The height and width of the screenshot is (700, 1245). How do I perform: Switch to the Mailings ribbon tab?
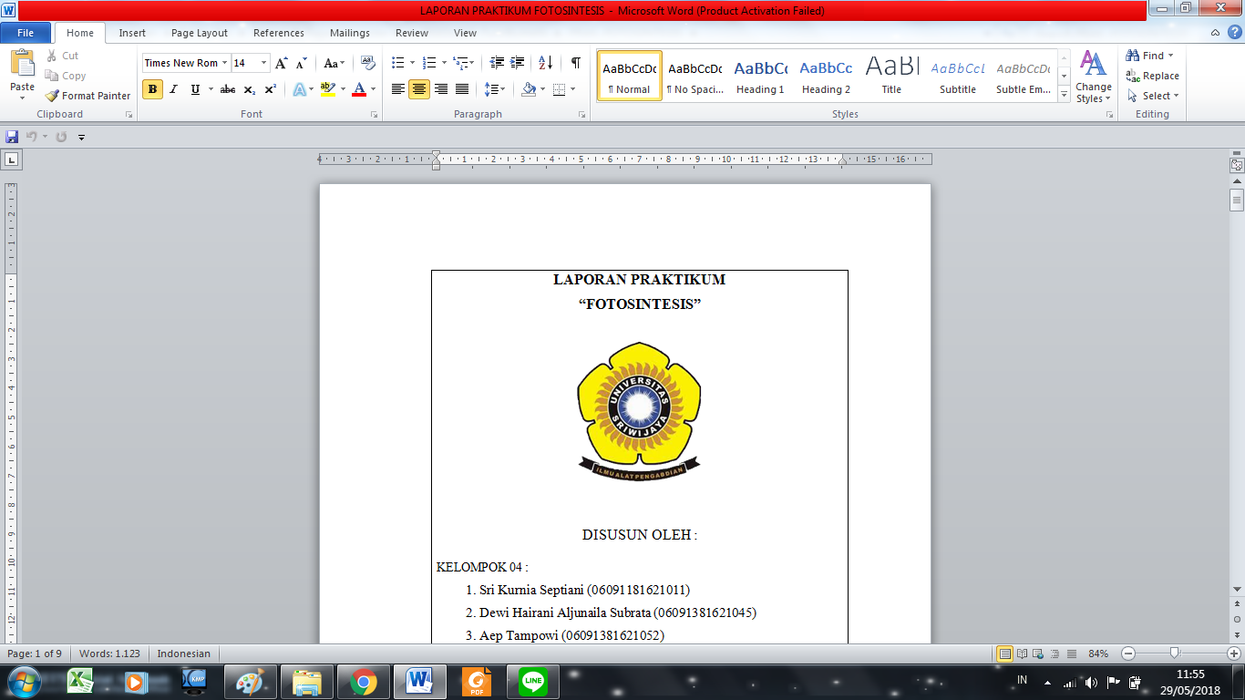coord(349,32)
